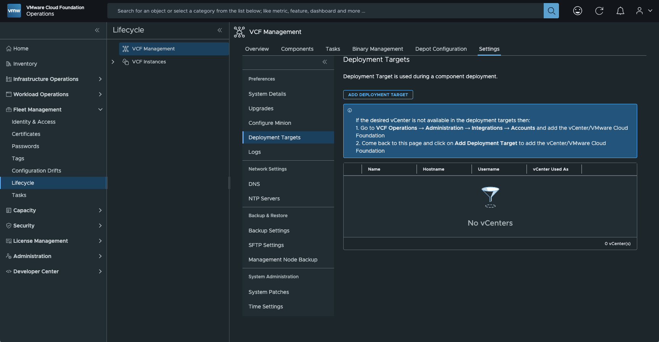Go to Certificates under Fleet Management
Viewport: 659px width, 342px height.
coord(26,134)
